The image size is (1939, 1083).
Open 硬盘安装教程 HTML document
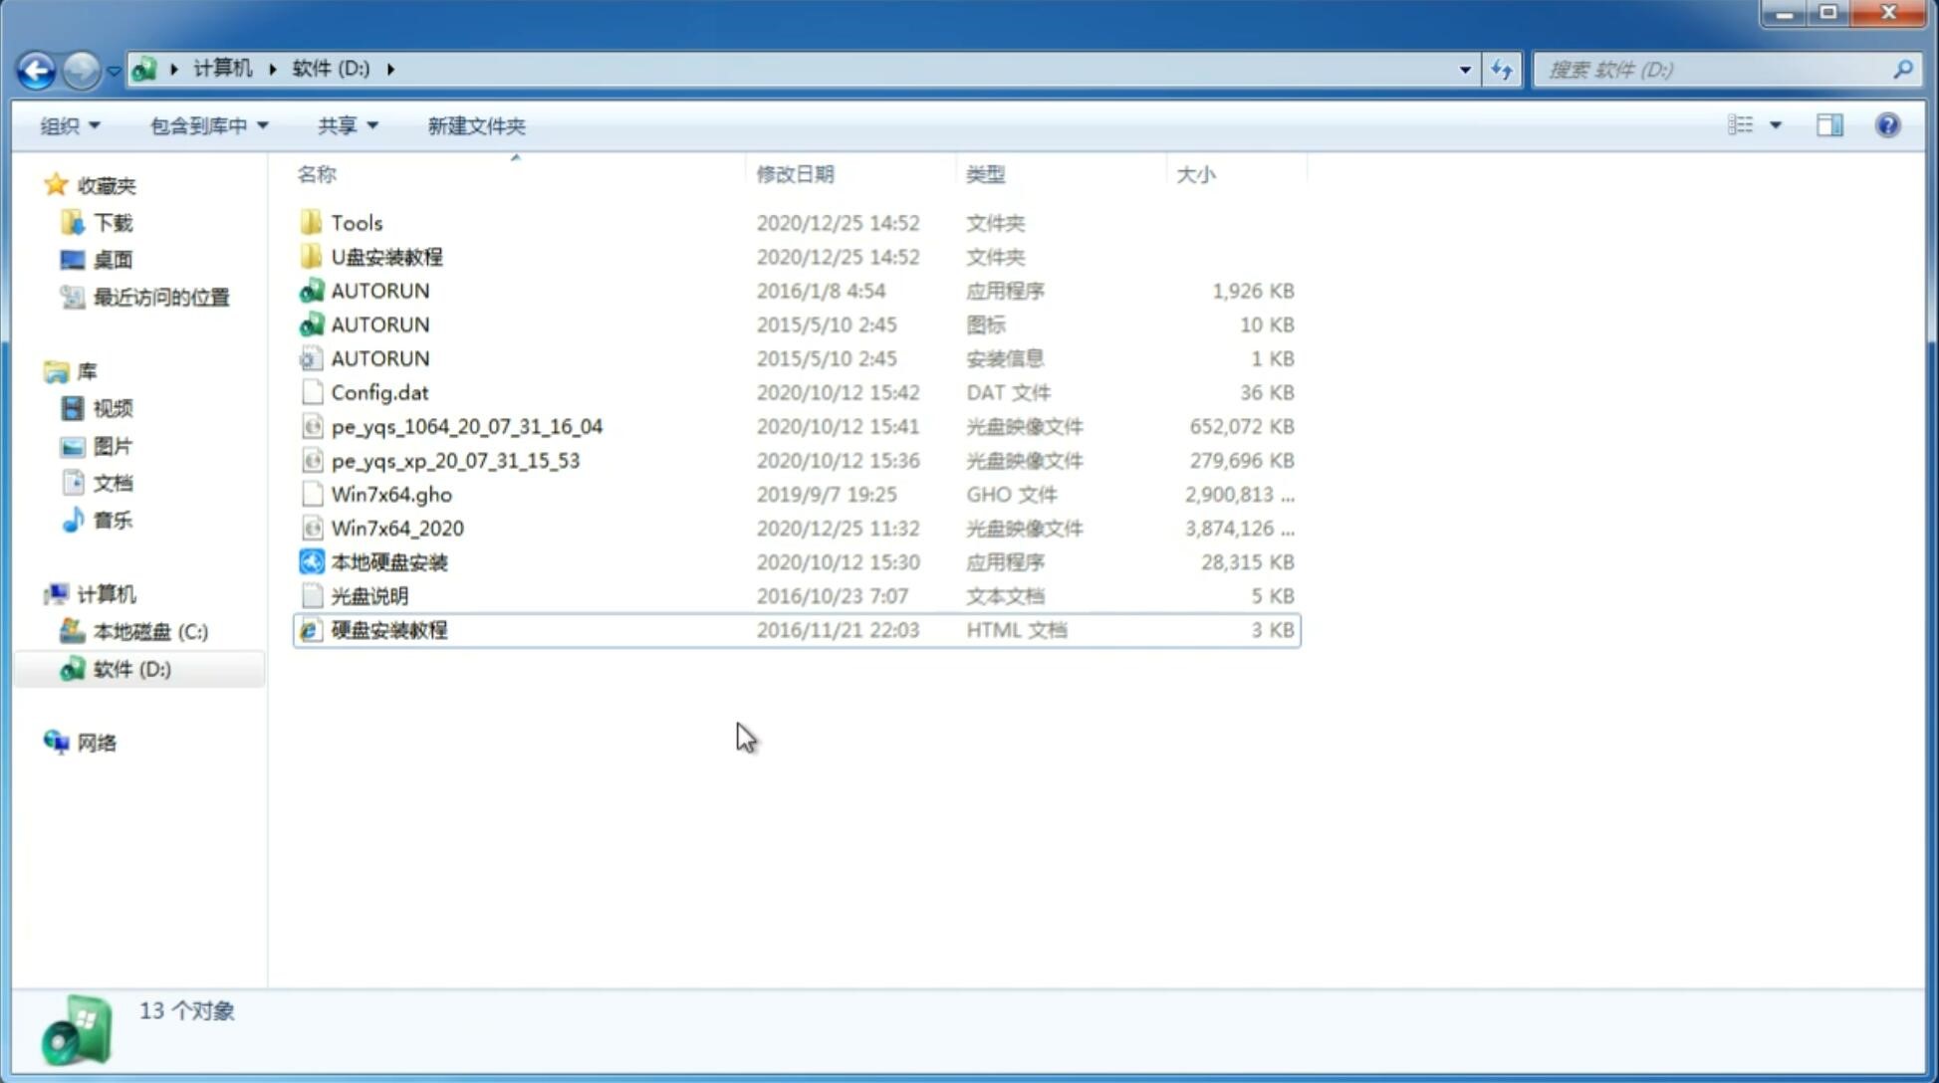point(387,629)
